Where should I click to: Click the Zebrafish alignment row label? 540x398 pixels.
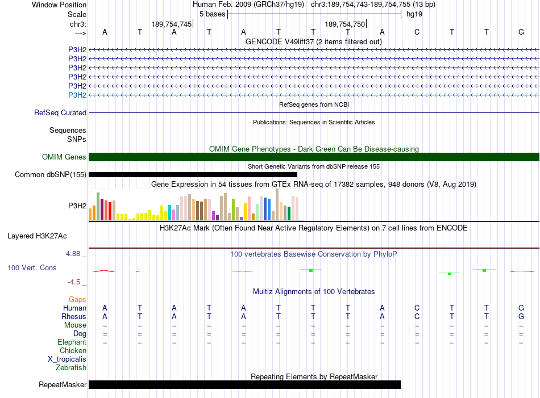click(x=71, y=368)
